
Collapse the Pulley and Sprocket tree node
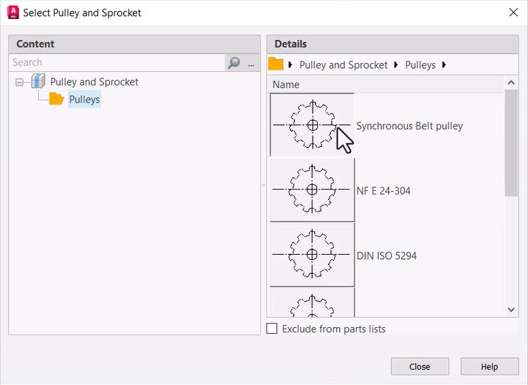tap(19, 82)
